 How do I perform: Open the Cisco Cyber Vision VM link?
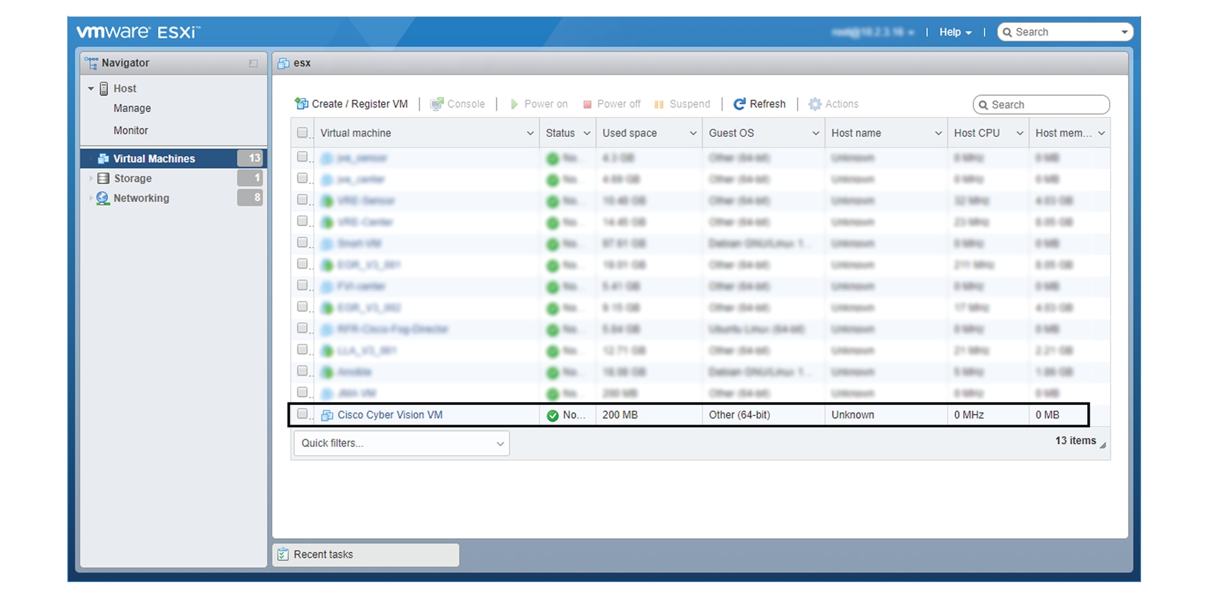click(x=391, y=414)
